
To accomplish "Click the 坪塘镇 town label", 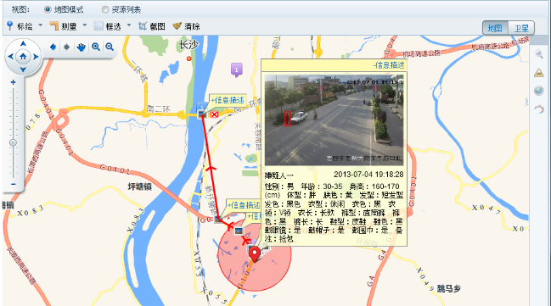I will (139, 186).
